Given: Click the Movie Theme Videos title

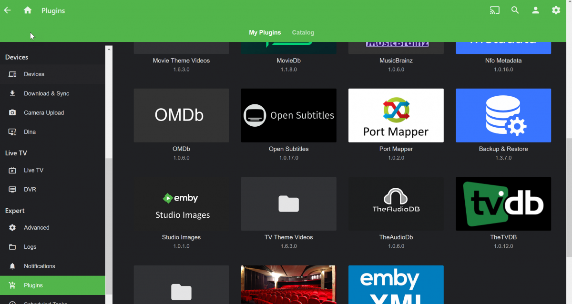Looking at the screenshot, I should point(181,61).
